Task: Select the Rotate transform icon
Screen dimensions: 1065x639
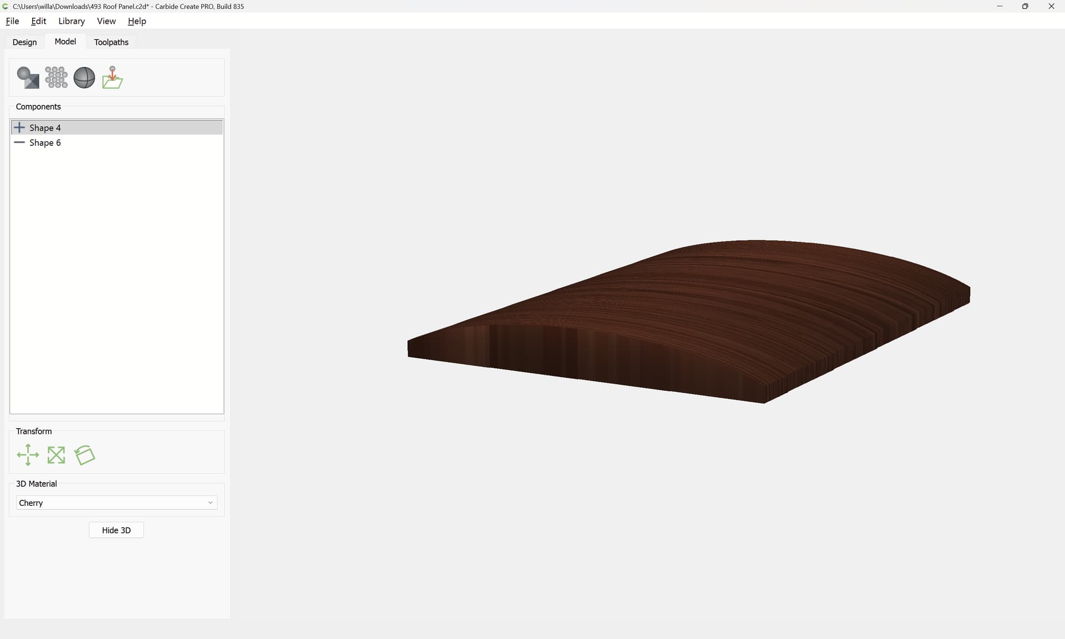Action: click(85, 455)
